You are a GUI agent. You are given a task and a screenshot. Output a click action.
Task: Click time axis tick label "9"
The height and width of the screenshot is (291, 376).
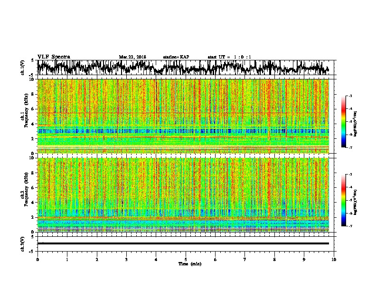[304, 260]
